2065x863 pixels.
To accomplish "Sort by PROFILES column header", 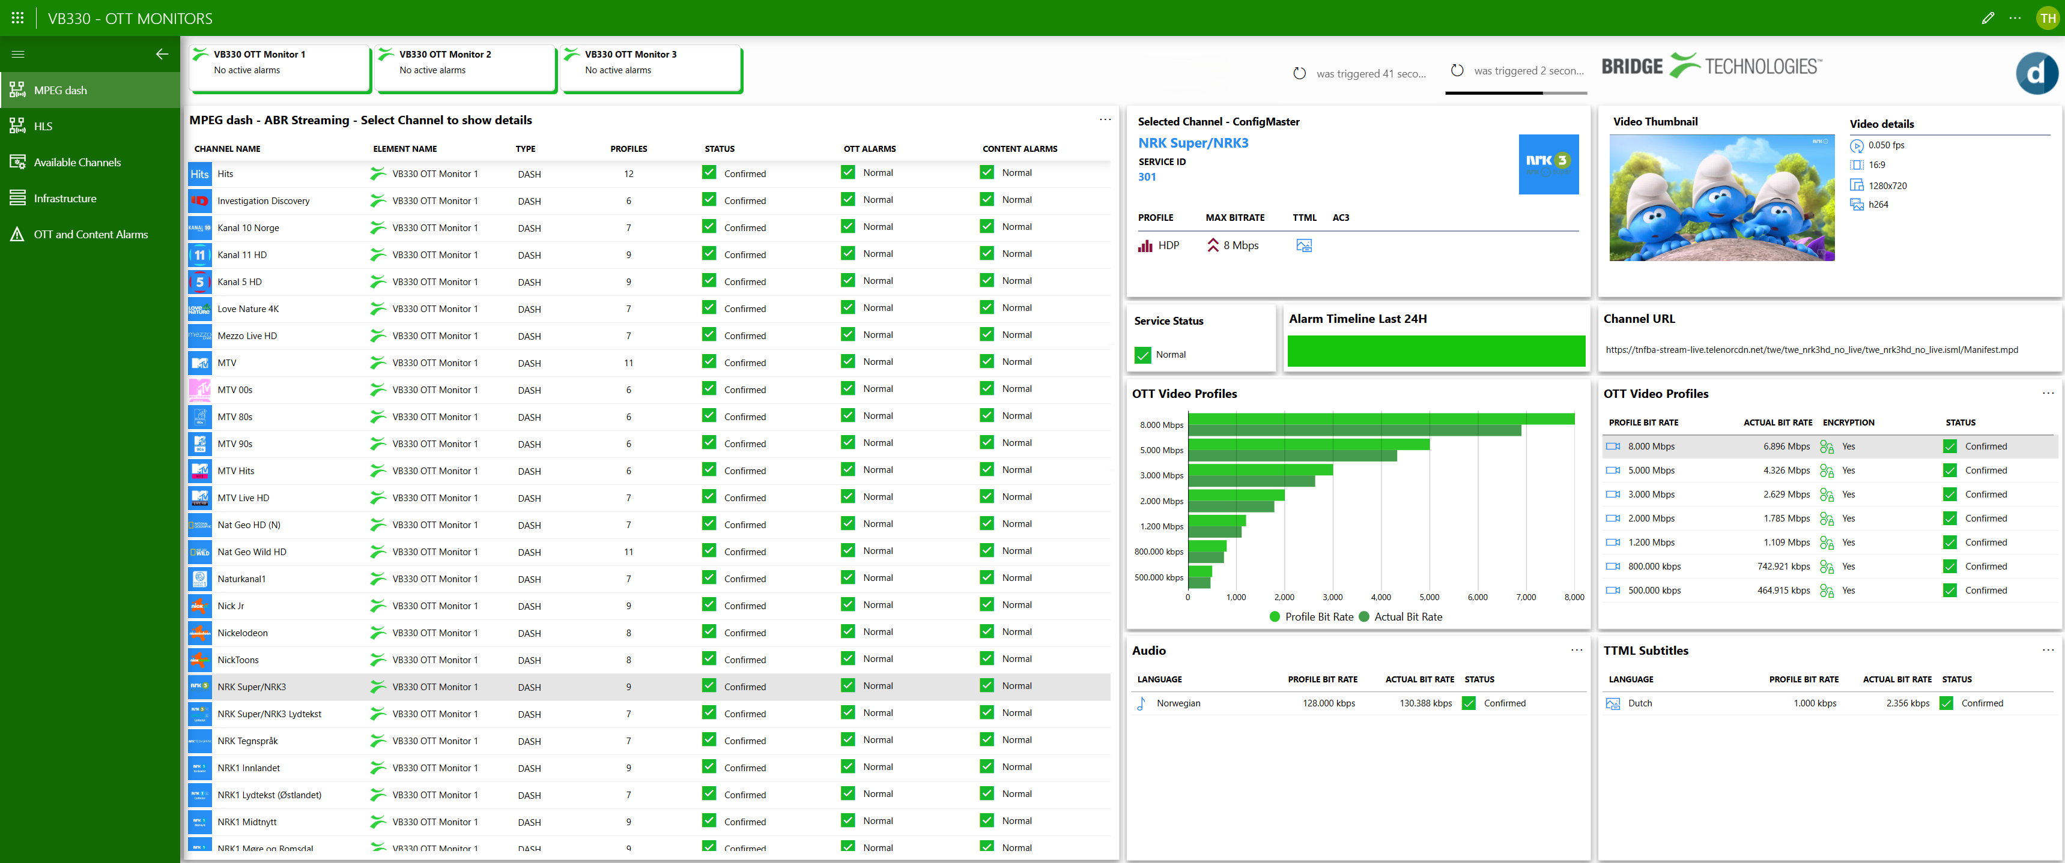I will click(x=628, y=149).
